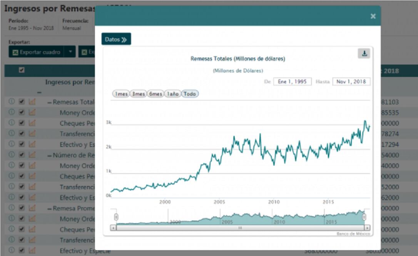Collapse the Número de Remesas group
Image resolution: width=418 pixels, height=256 pixels.
pos(50,156)
